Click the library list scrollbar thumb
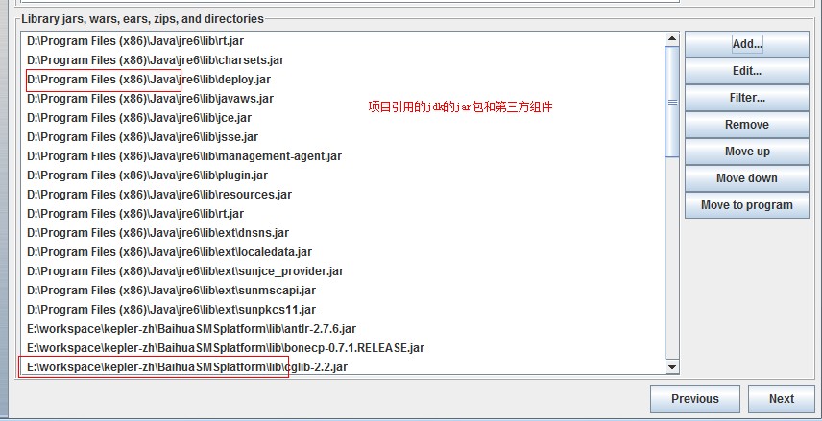This screenshot has height=421, width=822. coord(672,102)
